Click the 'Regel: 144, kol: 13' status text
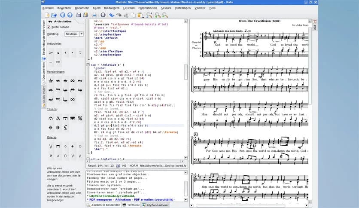Image resolution: width=359 pixels, height=208 pixels. pos(100,165)
